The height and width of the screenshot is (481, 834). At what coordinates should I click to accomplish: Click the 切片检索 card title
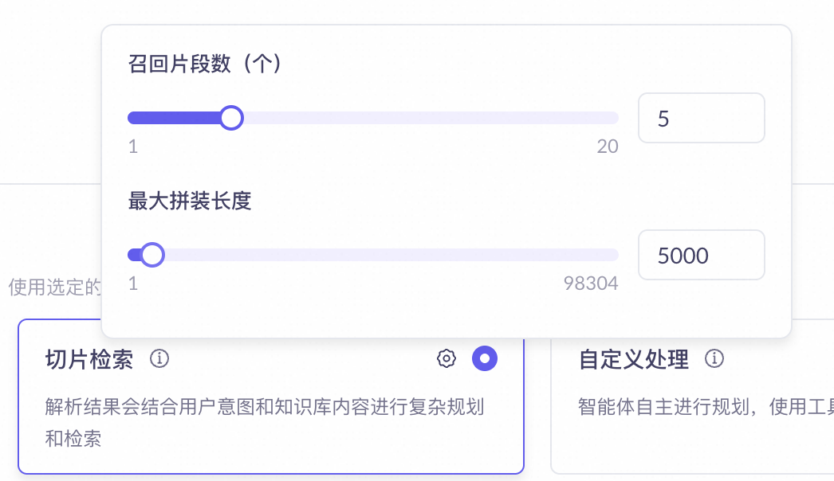(x=89, y=360)
